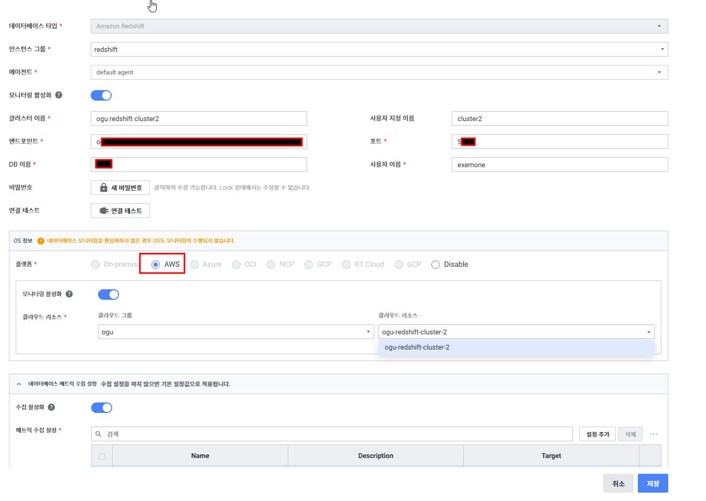Click the search magnifier icon in 검색 field
The height and width of the screenshot is (501, 706).
[x=99, y=434]
